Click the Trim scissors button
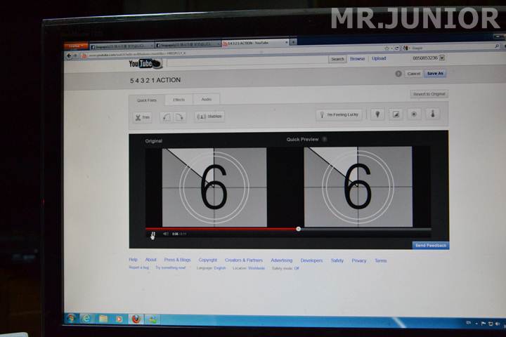Viewport: 506px width, 337px height. 142,117
